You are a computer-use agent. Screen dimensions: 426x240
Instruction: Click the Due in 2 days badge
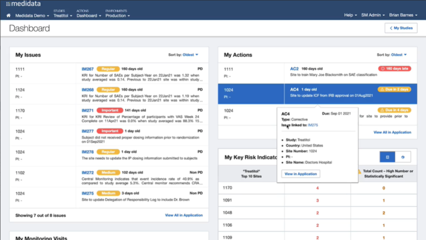[x=394, y=89]
